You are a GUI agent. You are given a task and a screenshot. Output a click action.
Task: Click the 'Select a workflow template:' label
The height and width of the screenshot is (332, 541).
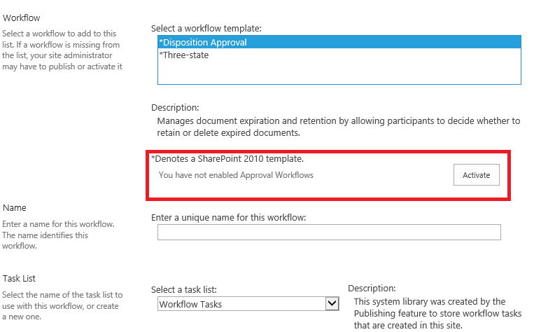tap(206, 28)
